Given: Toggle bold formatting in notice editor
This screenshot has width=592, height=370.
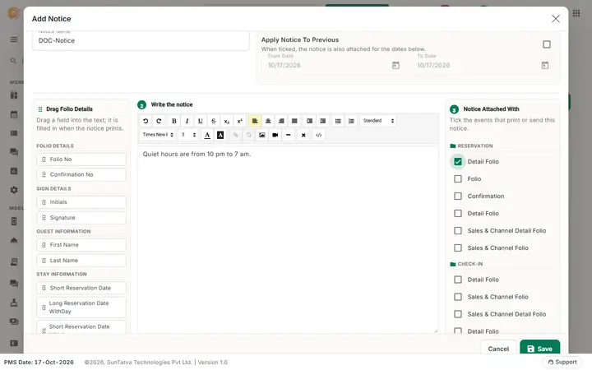Looking at the screenshot, I should pyautogui.click(x=173, y=121).
